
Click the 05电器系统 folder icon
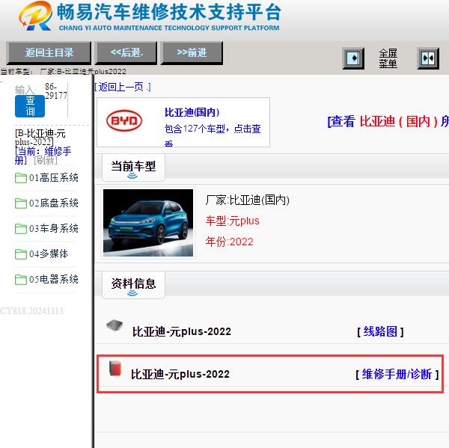(x=21, y=280)
